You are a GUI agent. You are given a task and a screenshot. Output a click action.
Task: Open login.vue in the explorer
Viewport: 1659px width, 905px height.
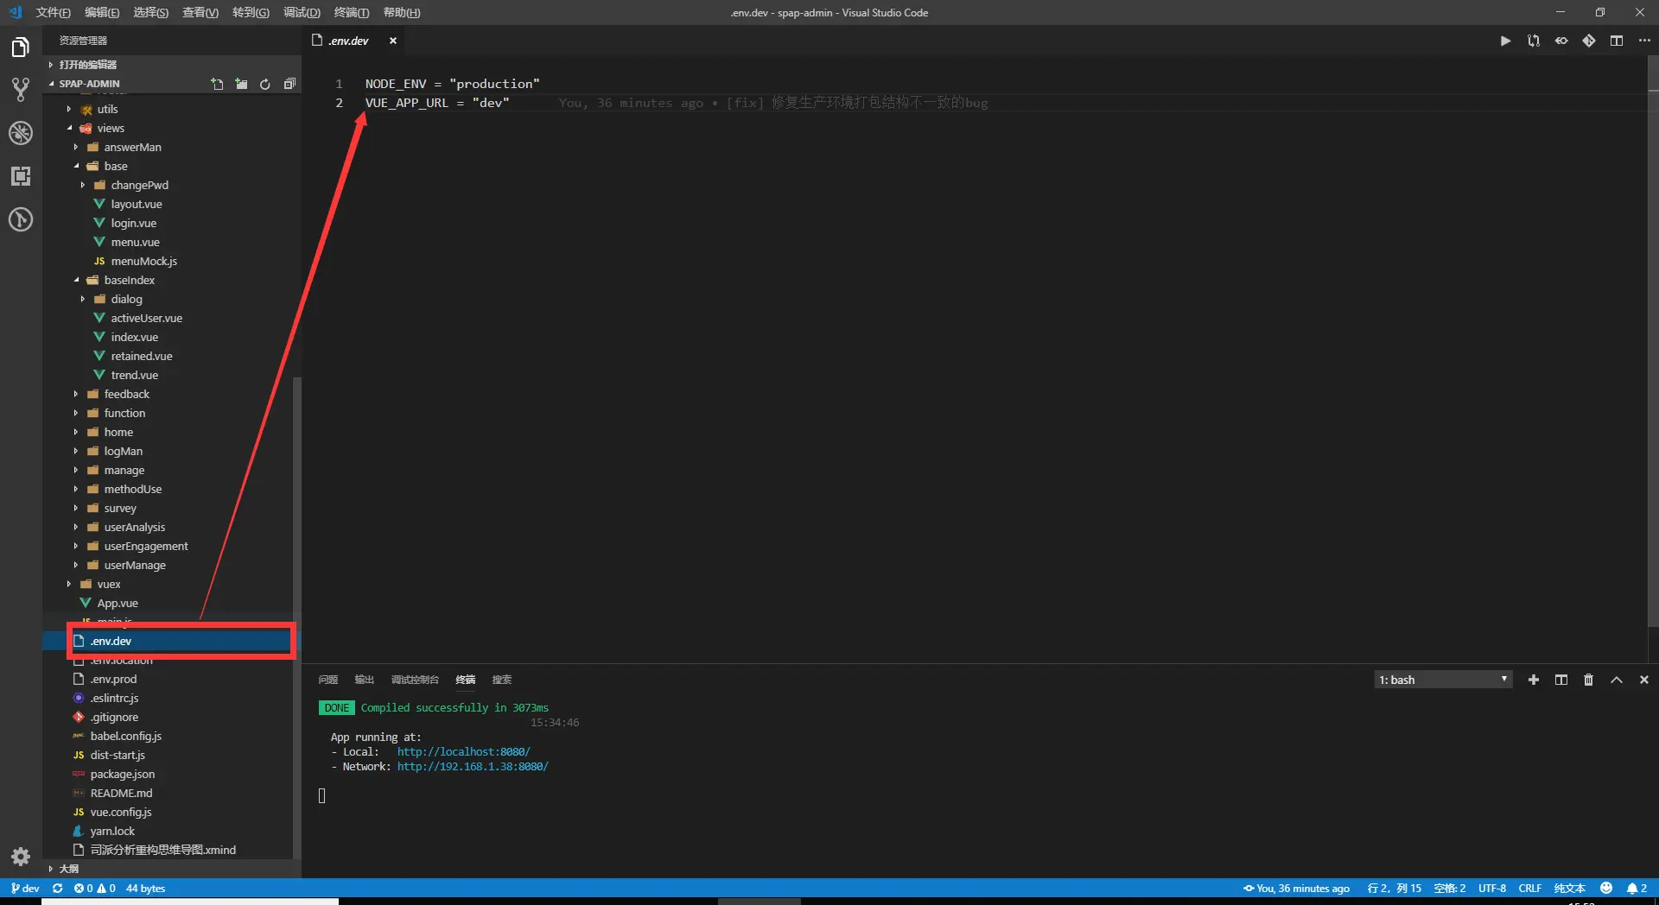coord(134,223)
